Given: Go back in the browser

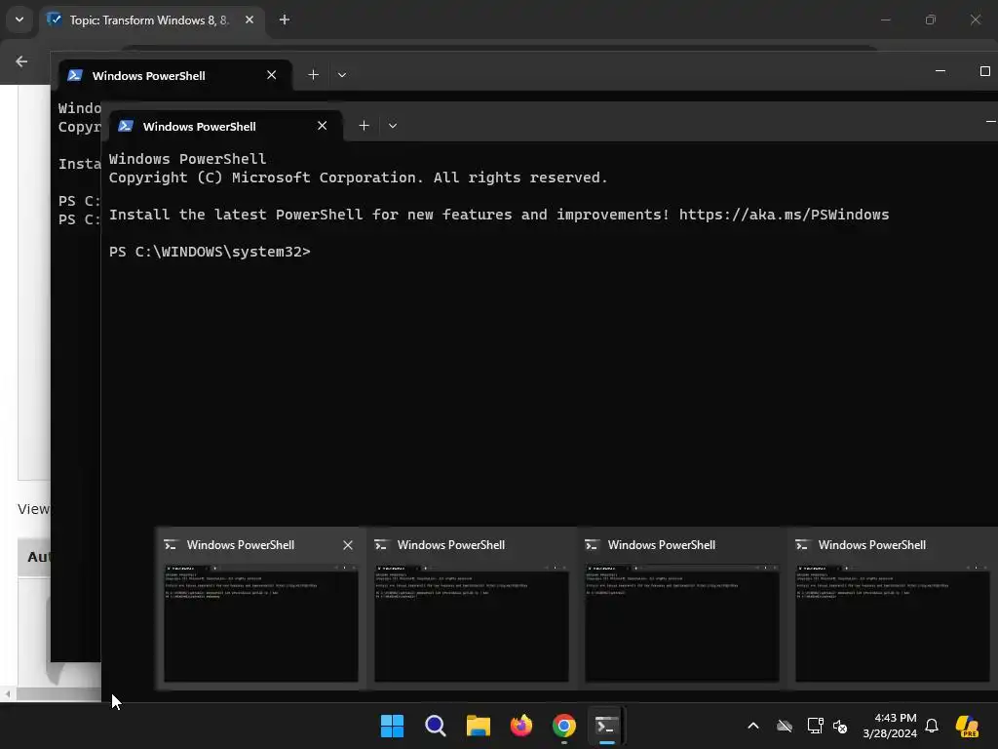Looking at the screenshot, I should 21,61.
